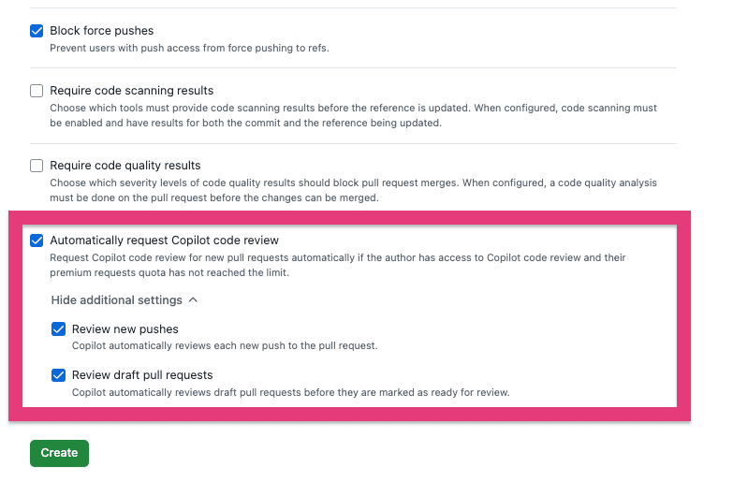
Task: Collapse the Hide additional settings section
Action: coord(116,300)
